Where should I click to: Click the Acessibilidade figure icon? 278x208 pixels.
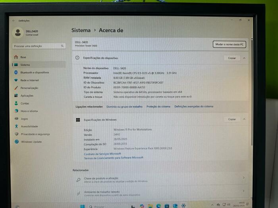(17, 126)
